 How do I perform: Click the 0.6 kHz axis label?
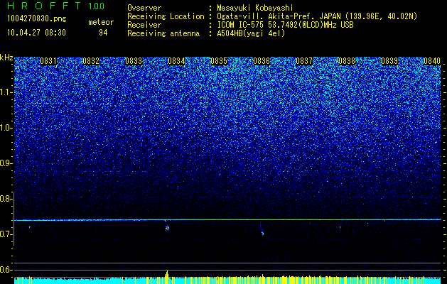click(6, 270)
